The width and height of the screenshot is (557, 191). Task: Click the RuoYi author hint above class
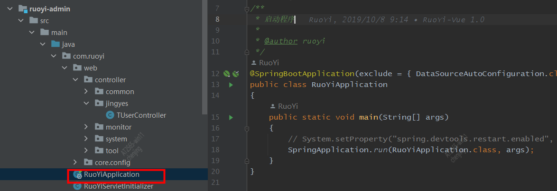(x=269, y=63)
